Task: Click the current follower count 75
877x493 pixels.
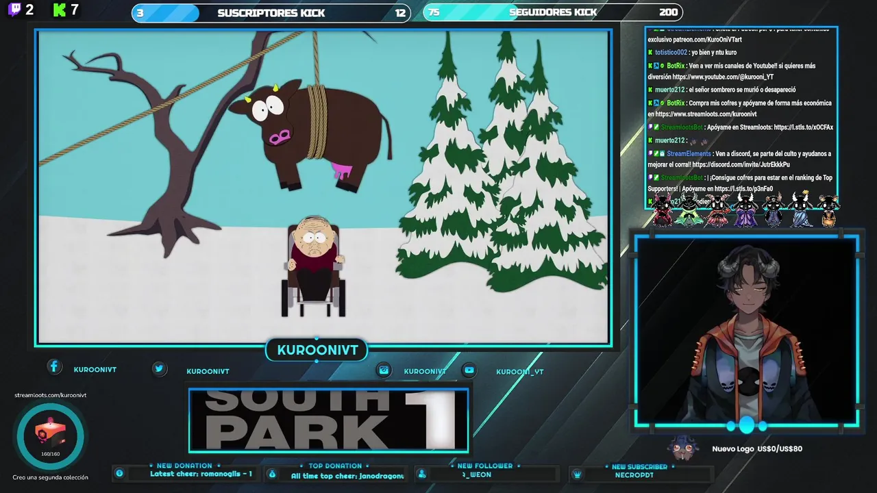Action: click(x=434, y=12)
